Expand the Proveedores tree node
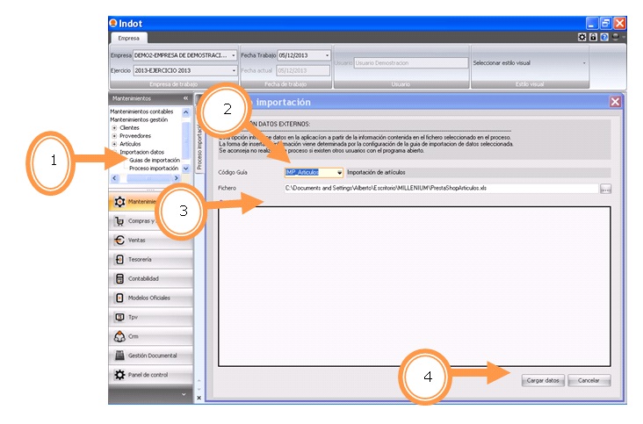 tap(114, 136)
